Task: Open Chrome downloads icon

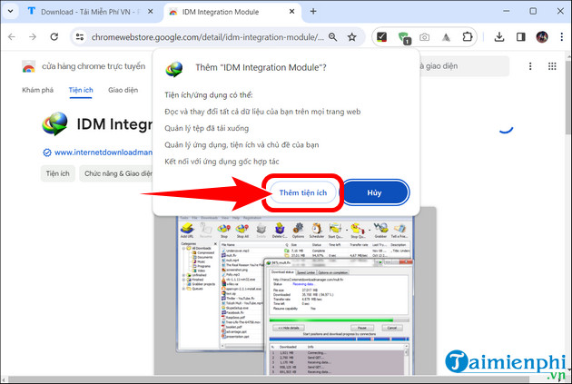Action: (x=499, y=37)
